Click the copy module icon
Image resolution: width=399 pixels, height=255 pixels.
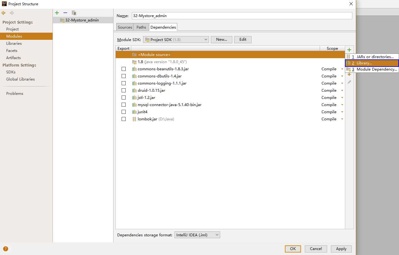(x=74, y=13)
